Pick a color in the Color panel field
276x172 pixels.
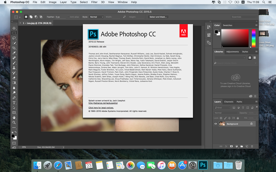point(235,38)
